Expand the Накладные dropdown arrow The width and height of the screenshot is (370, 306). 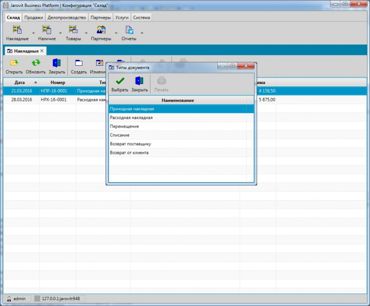[33, 34]
